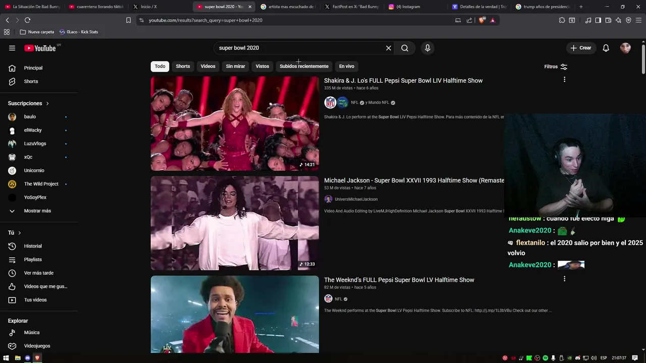Expand the Tú section chevron
This screenshot has width=646, height=363.
(20, 233)
